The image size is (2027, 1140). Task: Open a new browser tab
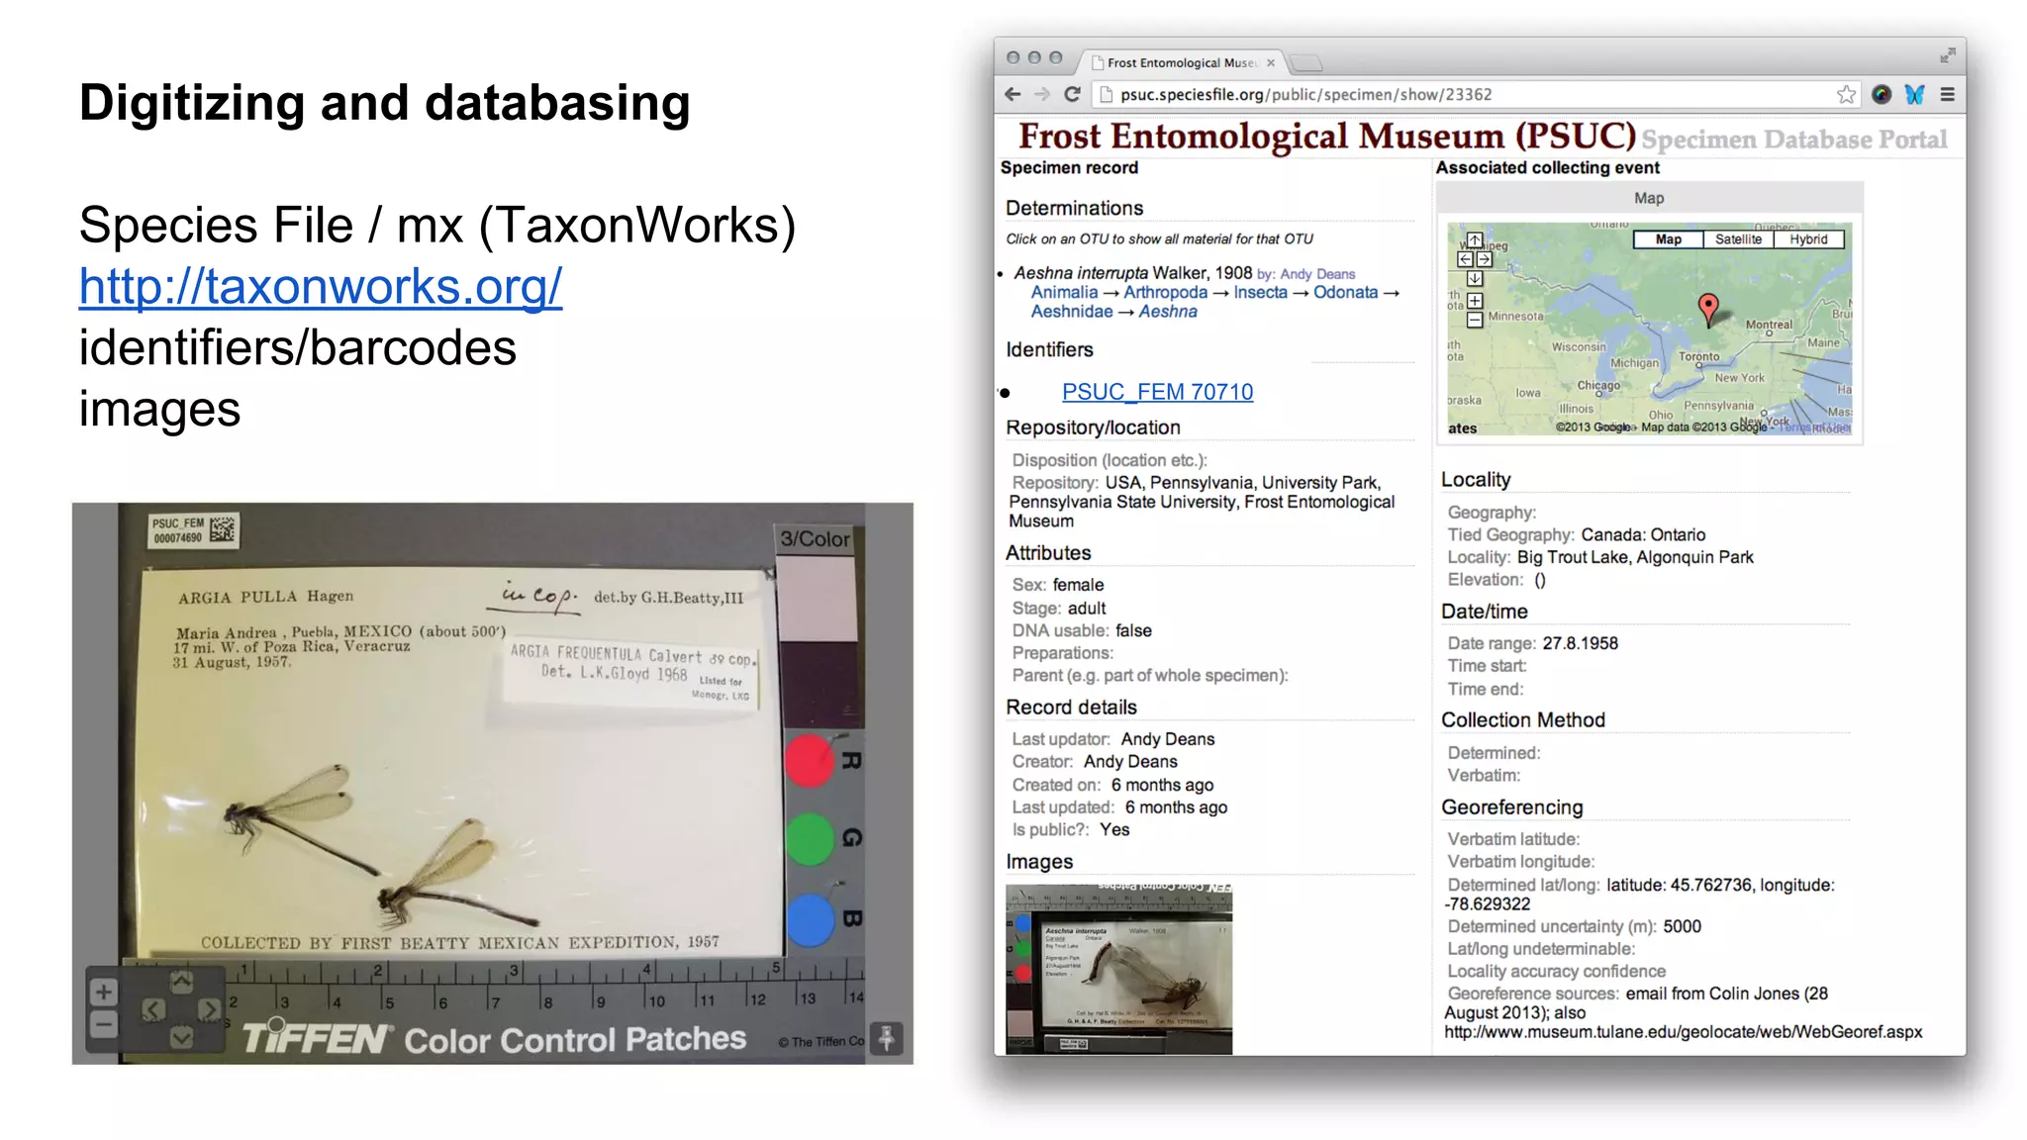[1306, 63]
